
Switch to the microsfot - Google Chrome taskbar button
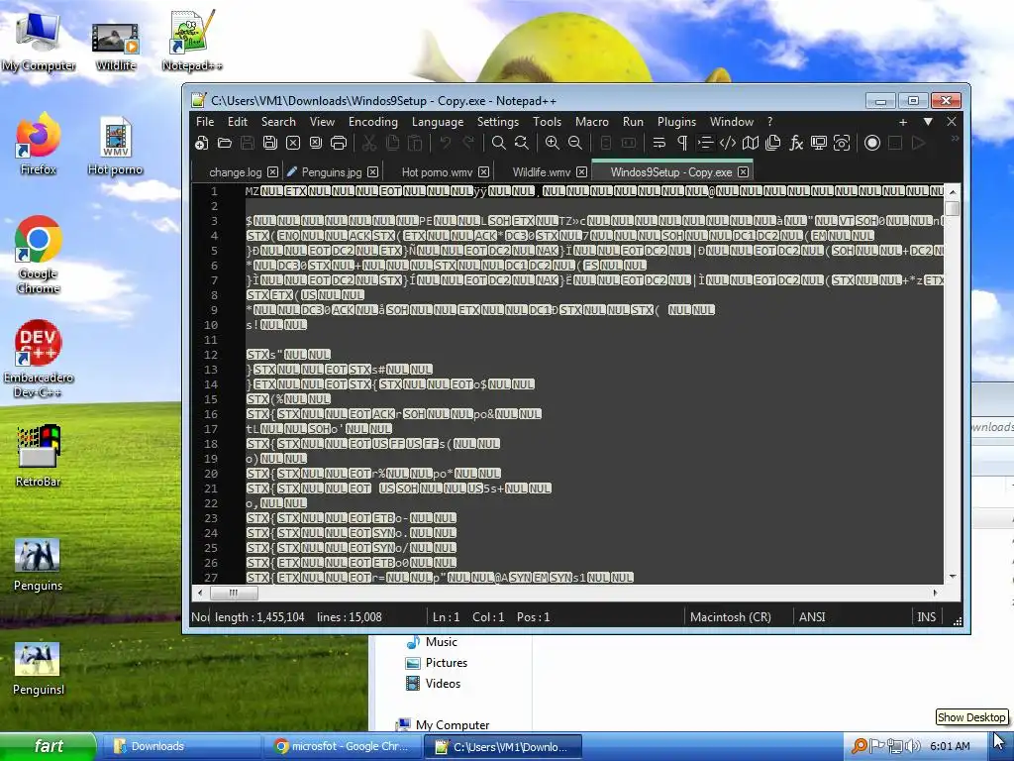point(343,746)
